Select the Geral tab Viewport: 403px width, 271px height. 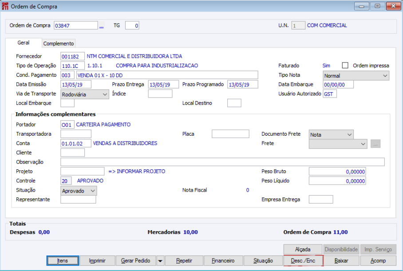[24, 43]
